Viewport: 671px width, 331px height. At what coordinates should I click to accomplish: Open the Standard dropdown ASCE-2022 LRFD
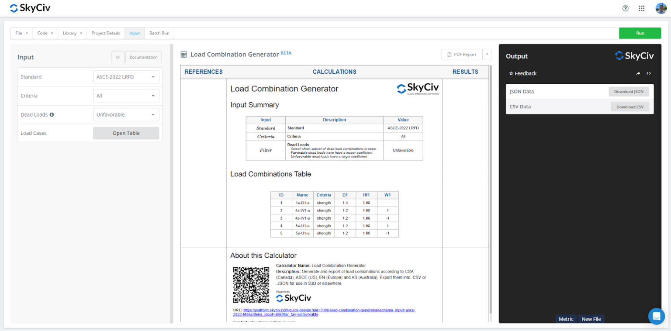pyautogui.click(x=126, y=77)
